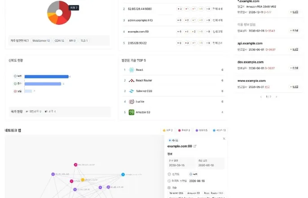Click the orange pie chart segment
The image size is (308, 198).
(53, 19)
